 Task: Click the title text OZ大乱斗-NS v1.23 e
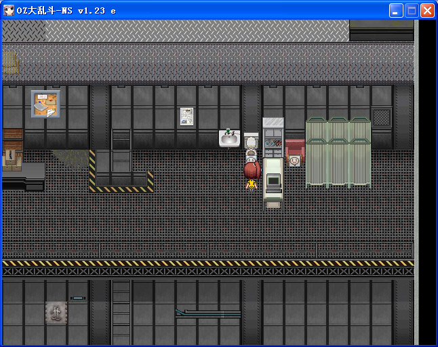coord(66,11)
